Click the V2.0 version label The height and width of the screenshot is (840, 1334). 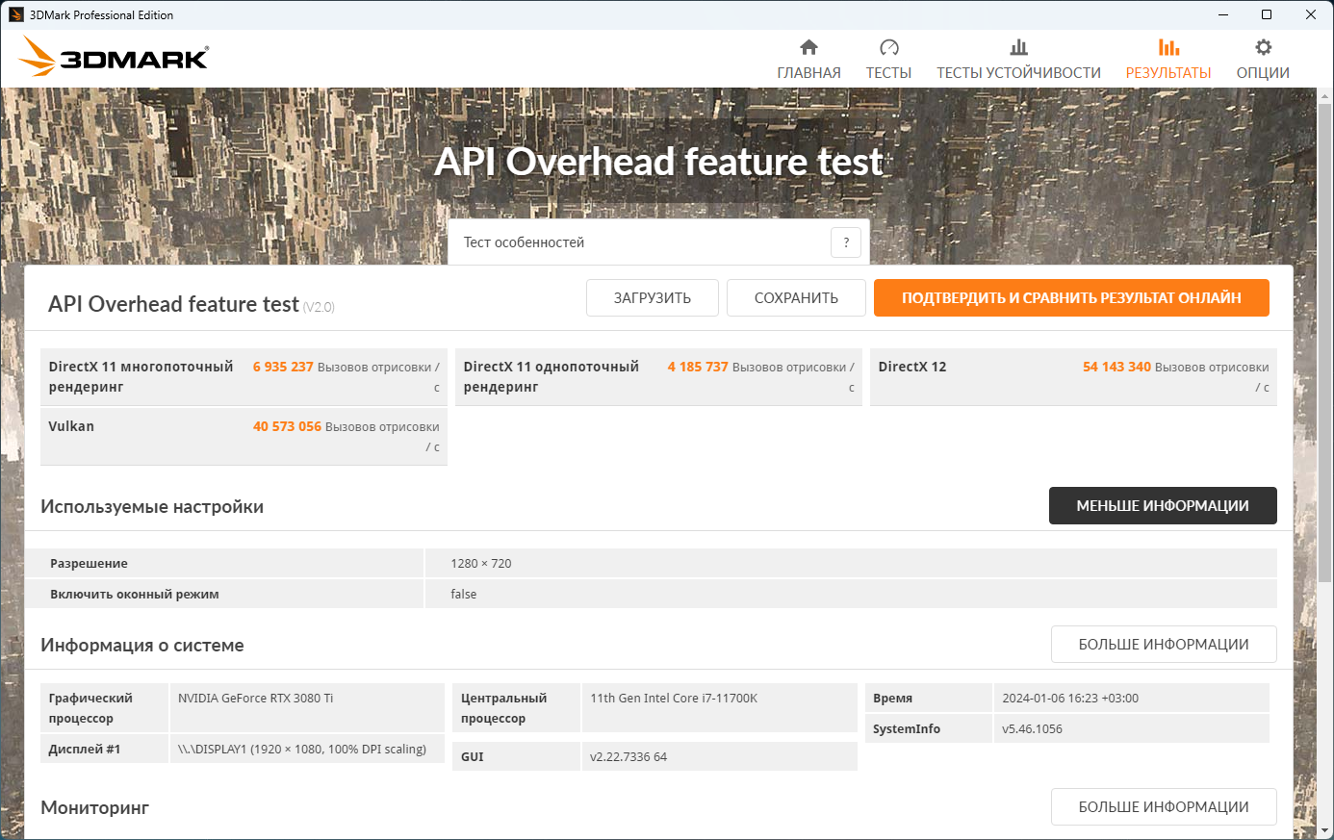[319, 307]
